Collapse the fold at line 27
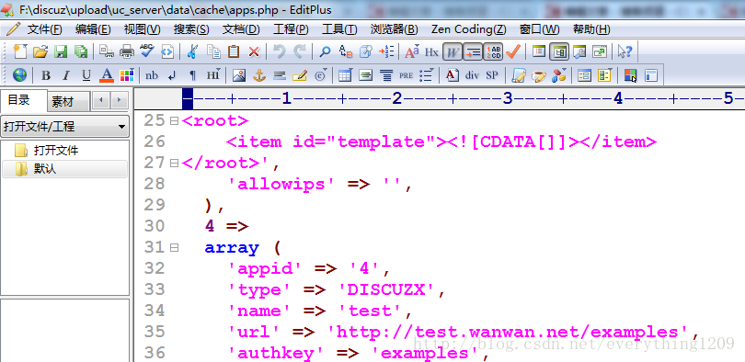The image size is (745, 362). click(174, 164)
